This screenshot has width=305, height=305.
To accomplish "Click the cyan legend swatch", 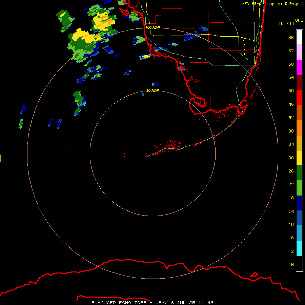I will pos(299,248).
